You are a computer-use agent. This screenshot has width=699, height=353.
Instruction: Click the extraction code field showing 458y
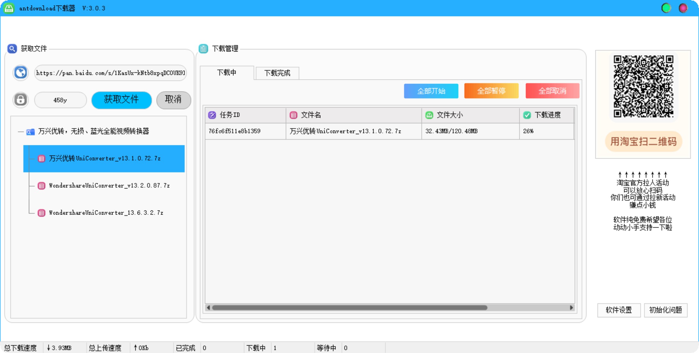point(60,100)
